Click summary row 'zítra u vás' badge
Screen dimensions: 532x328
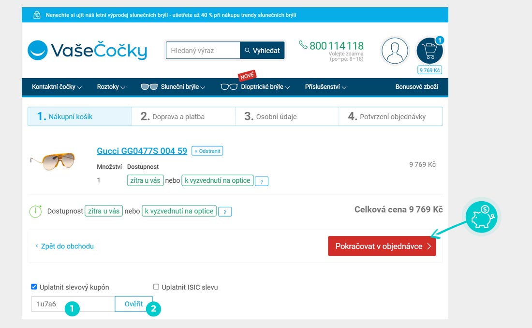[x=103, y=211]
